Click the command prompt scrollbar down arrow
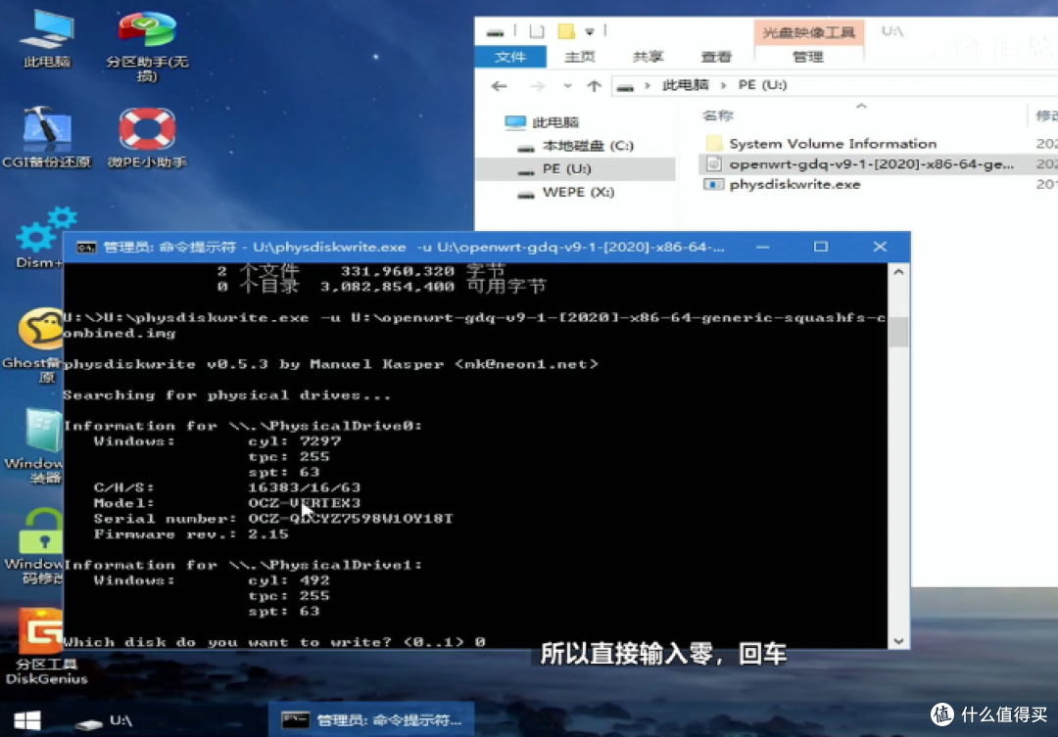 [898, 641]
